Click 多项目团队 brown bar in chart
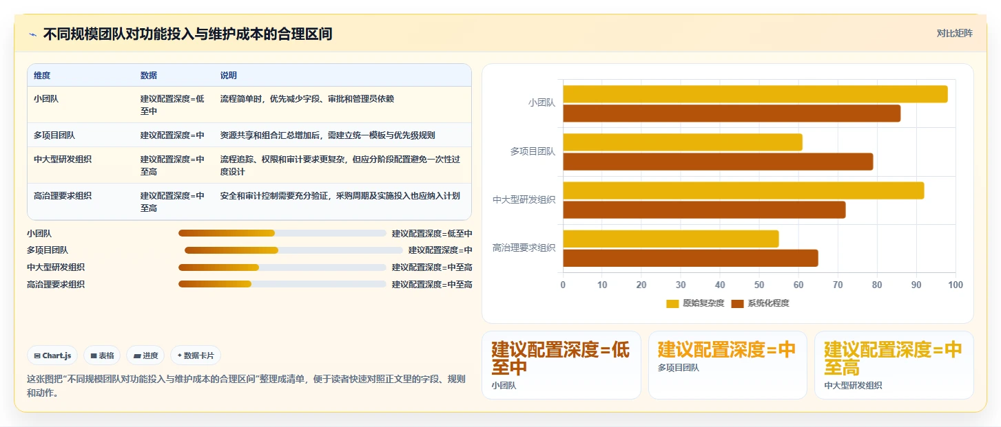 click(718, 162)
